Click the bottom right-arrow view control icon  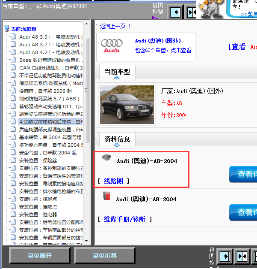[x=225, y=256]
